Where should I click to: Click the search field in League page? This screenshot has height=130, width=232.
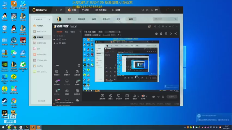click(x=165, y=19)
